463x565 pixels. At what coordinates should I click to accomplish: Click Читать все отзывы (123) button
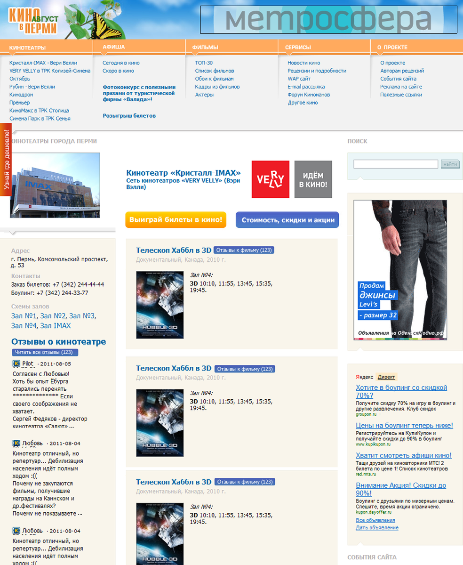click(x=45, y=352)
